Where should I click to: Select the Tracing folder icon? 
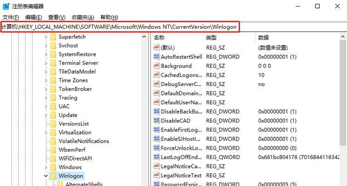pos(53,98)
